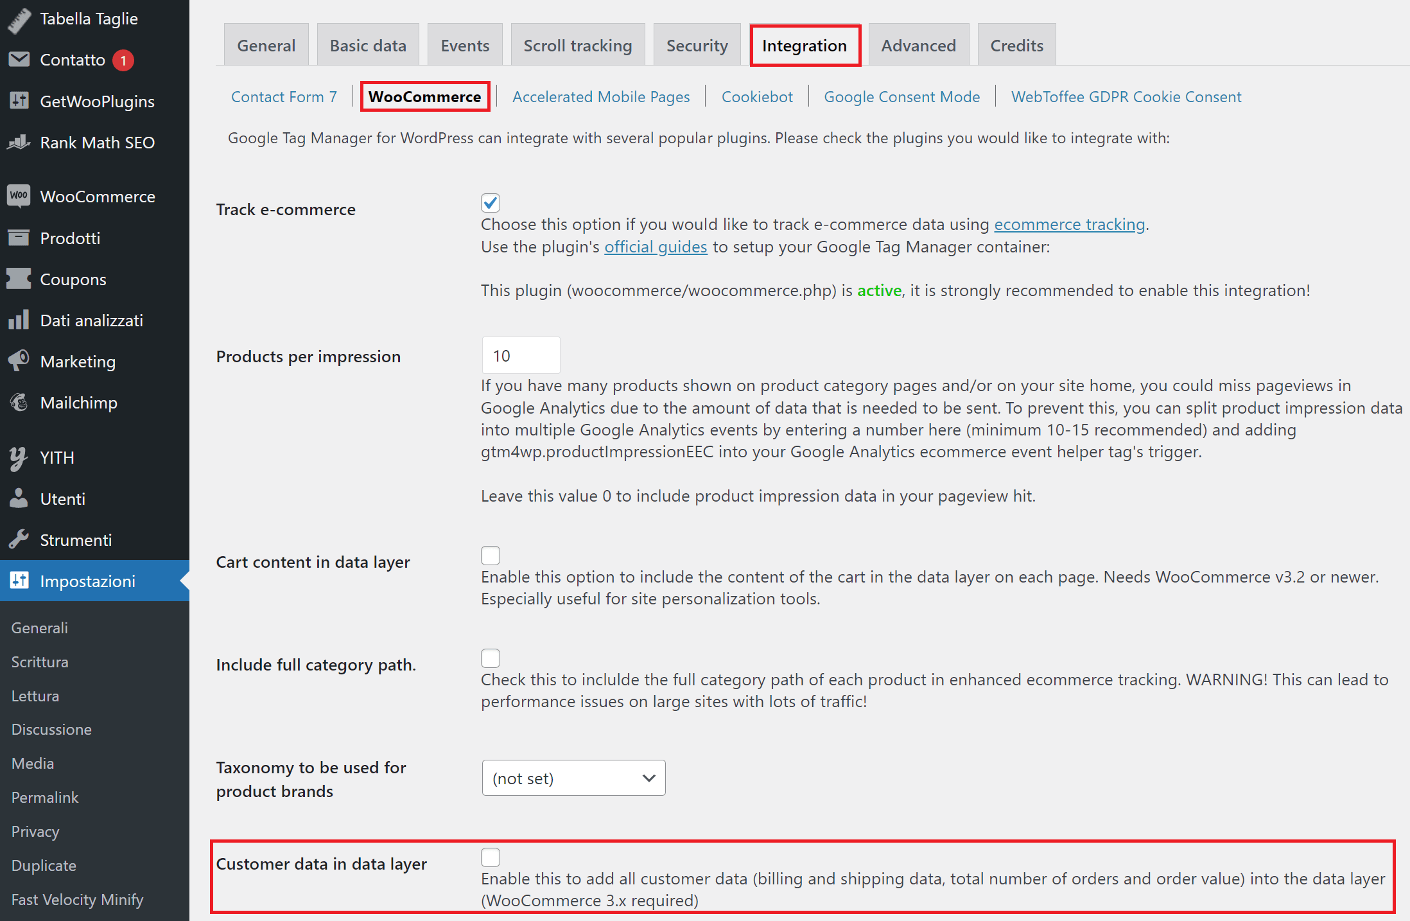Go to the Security tab
Viewport: 1410px width, 921px height.
click(697, 45)
